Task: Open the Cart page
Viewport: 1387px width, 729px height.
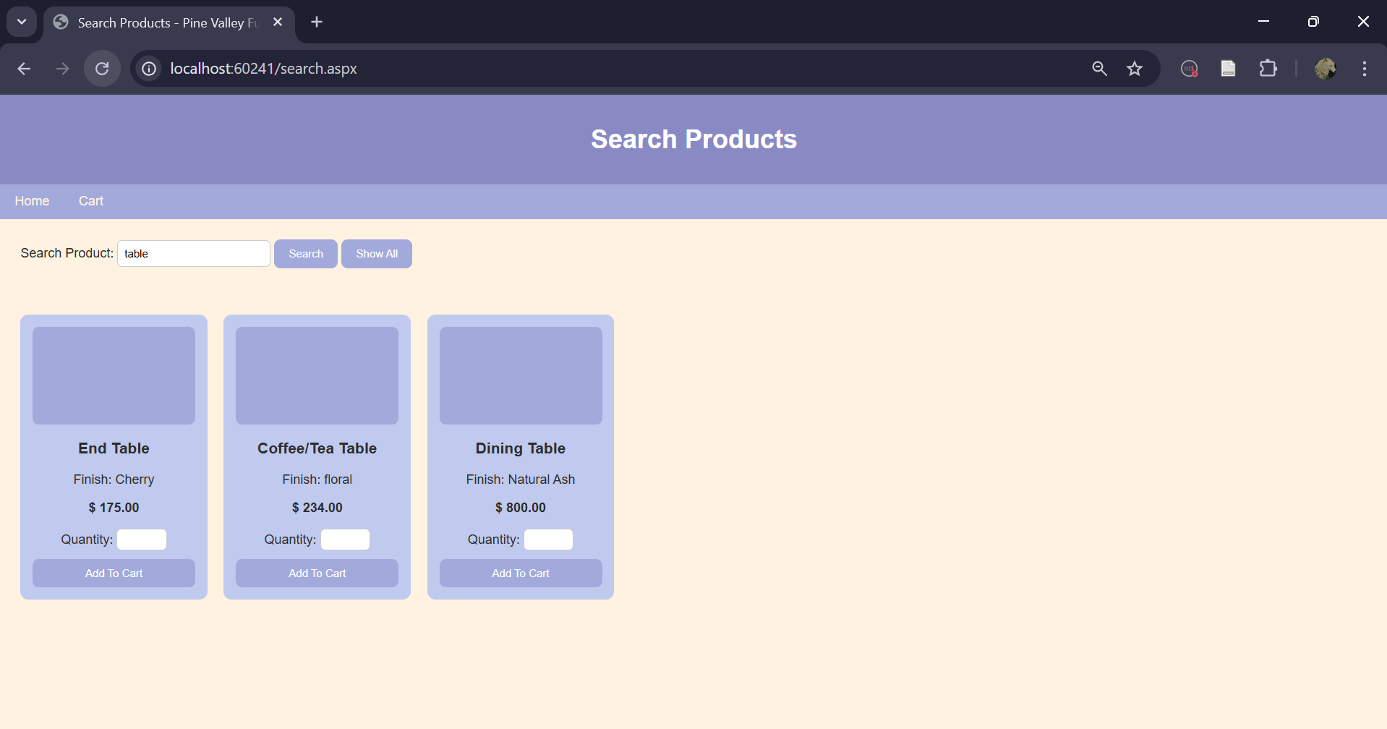Action: pyautogui.click(x=90, y=200)
